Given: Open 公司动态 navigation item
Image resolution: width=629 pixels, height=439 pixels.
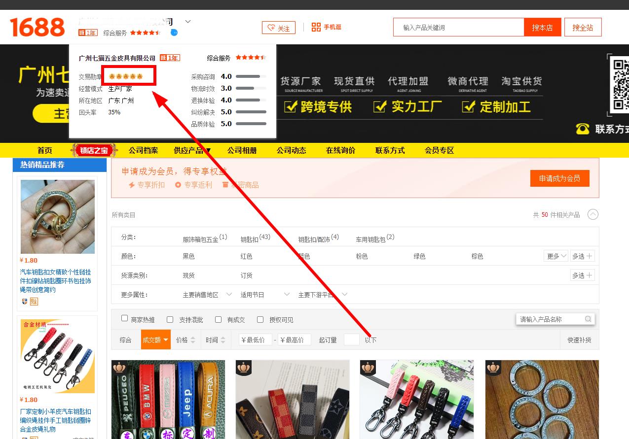Looking at the screenshot, I should coord(292,150).
